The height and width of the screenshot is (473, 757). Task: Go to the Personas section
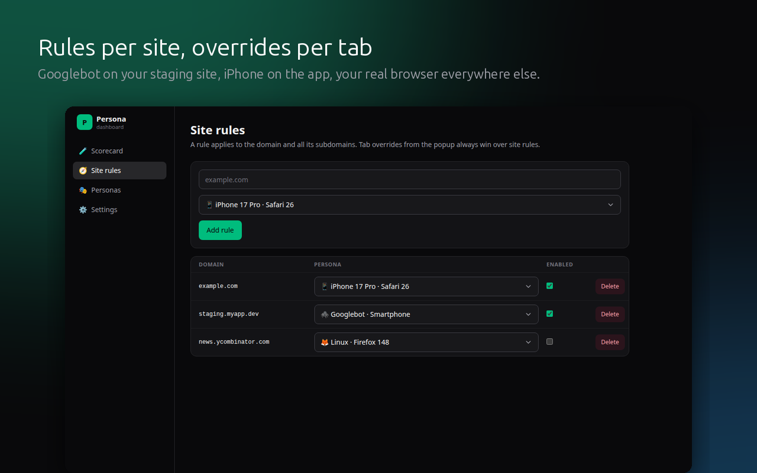coord(119,190)
